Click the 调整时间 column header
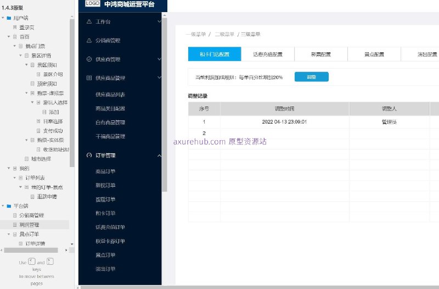This screenshot has width=439, height=289. [x=284, y=109]
